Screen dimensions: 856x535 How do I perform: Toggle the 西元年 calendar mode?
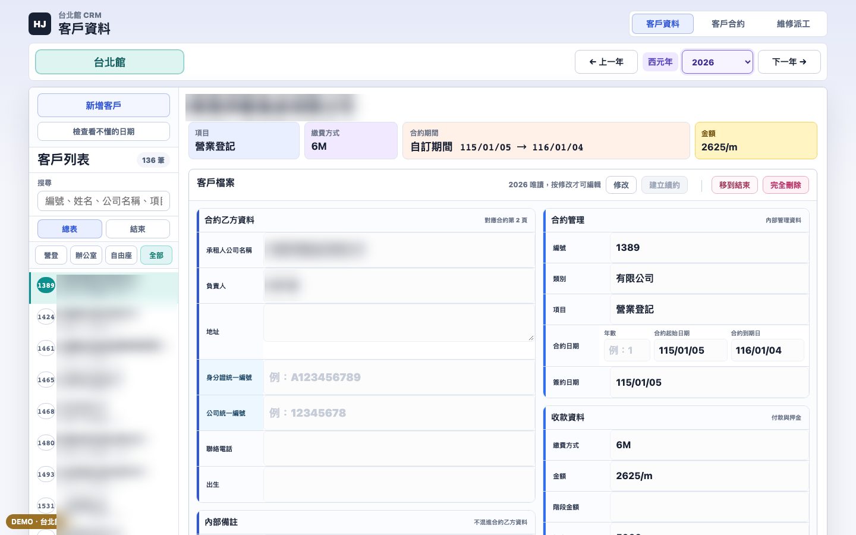(x=660, y=62)
